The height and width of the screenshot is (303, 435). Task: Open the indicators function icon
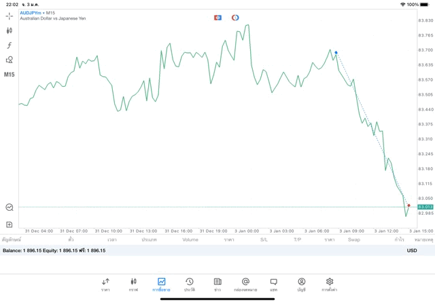point(10,45)
